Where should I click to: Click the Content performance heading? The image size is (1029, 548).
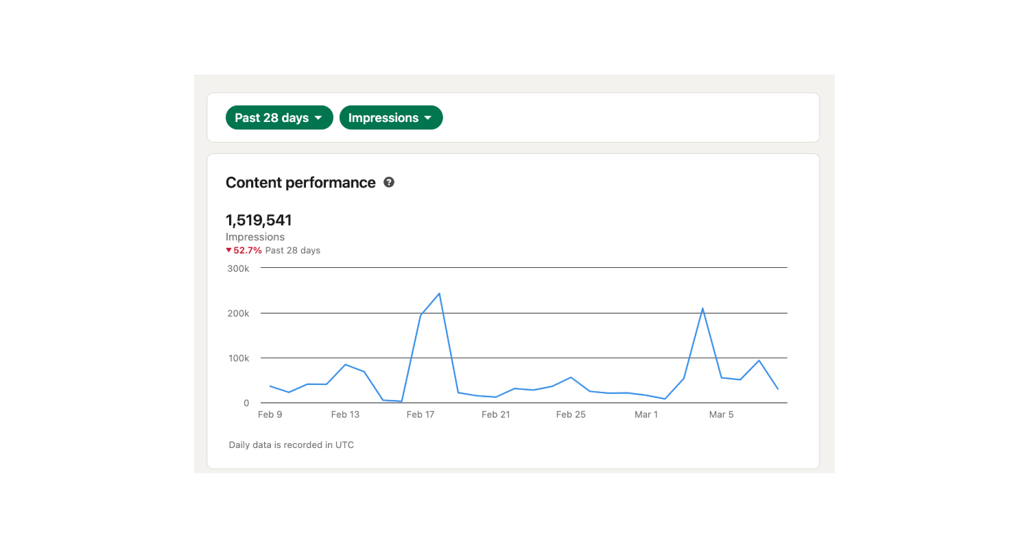coord(300,183)
